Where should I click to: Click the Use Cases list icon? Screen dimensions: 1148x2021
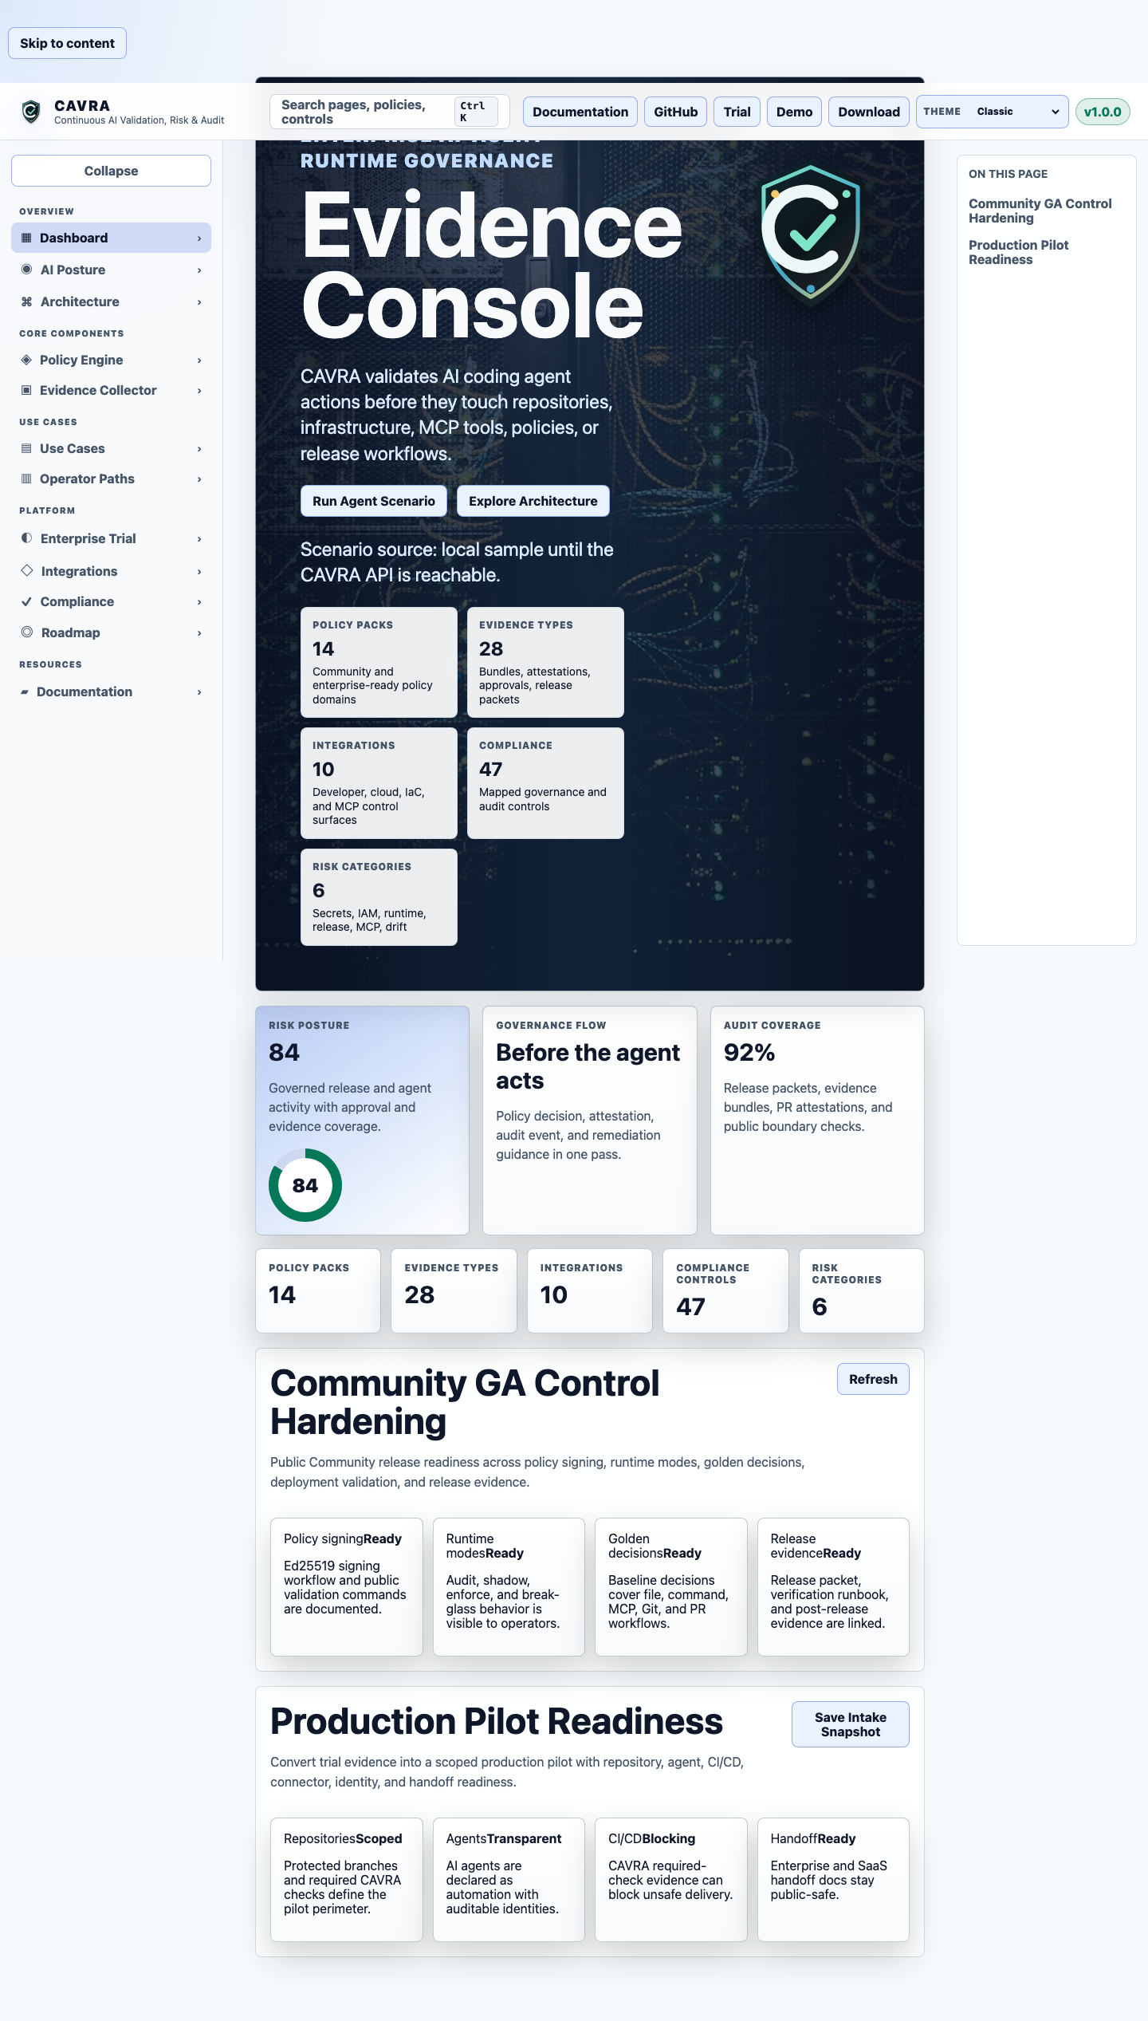26,448
